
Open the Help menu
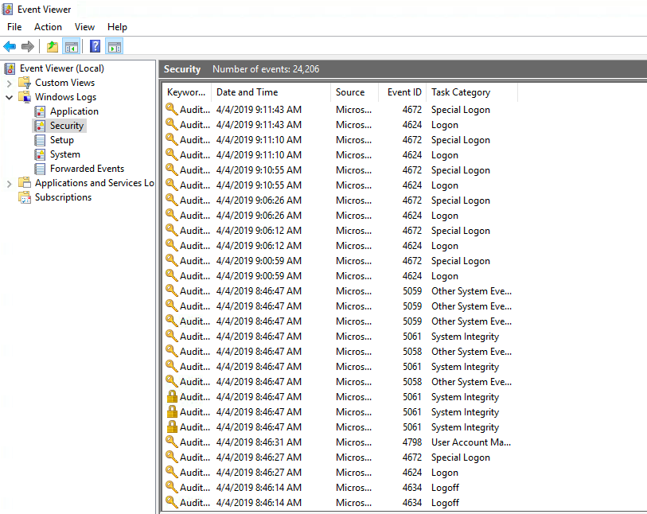(x=117, y=27)
